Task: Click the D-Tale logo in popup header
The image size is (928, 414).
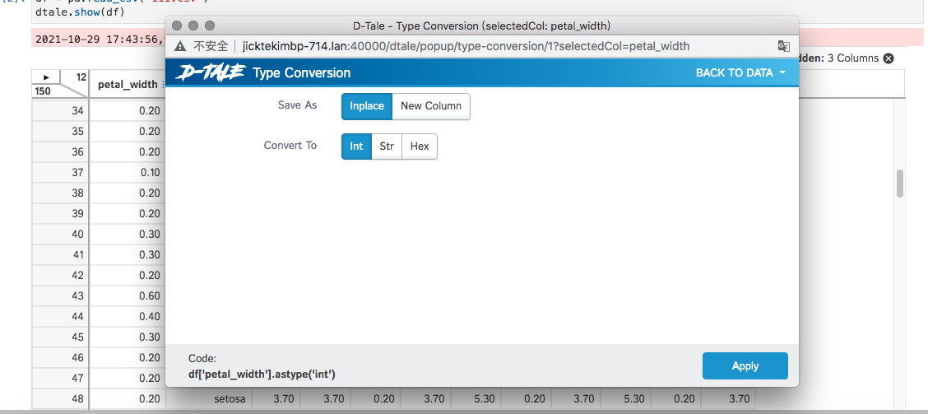Action: point(211,72)
